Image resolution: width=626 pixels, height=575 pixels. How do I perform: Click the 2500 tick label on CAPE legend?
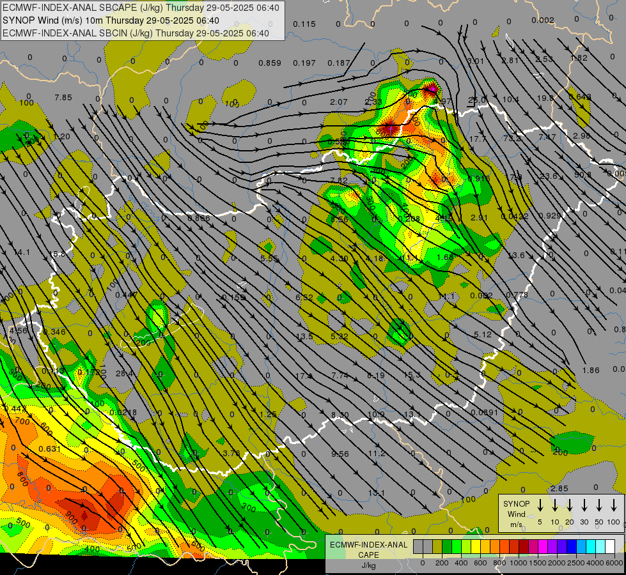[x=576, y=563]
